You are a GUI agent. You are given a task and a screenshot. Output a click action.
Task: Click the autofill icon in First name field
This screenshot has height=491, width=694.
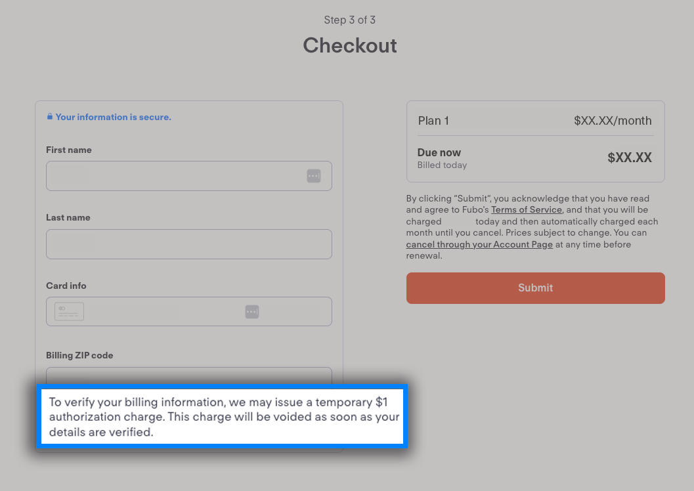(x=313, y=176)
